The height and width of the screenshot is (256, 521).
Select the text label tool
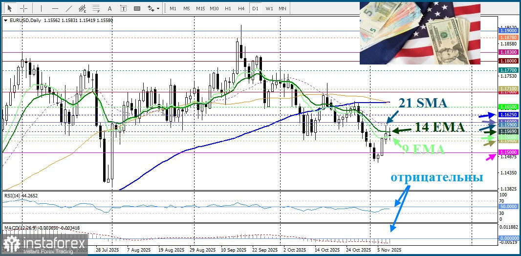tap(123, 8)
